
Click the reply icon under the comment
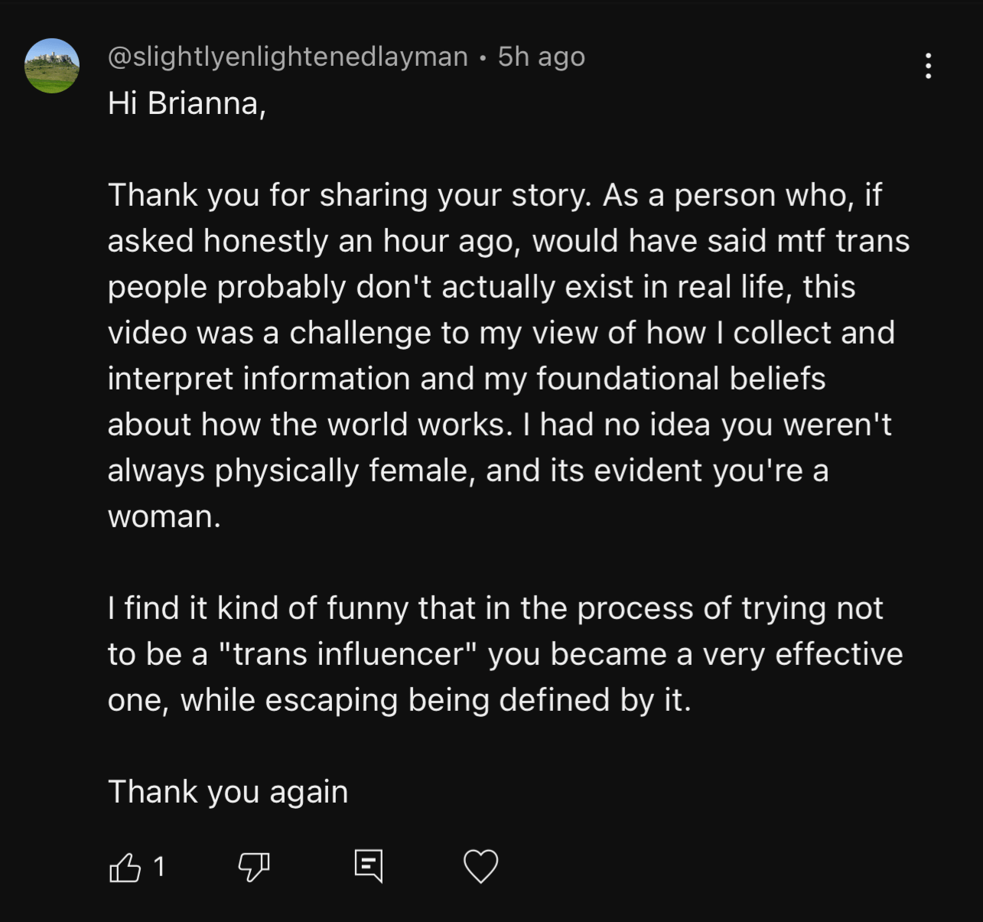click(368, 866)
